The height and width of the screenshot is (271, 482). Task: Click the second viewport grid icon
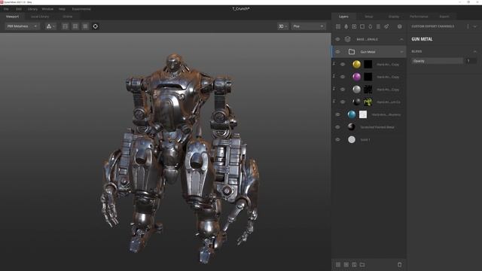[x=75, y=26]
